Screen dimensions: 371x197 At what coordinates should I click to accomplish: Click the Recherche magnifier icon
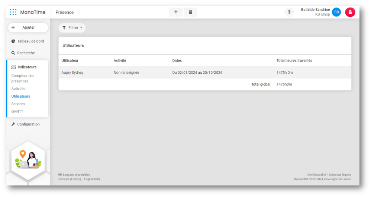[x=13, y=53]
